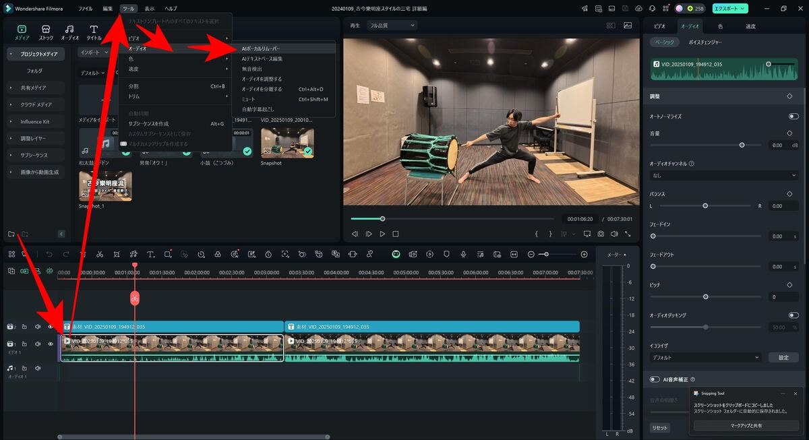This screenshot has width=809, height=440.
Task: Click the marker shield icon in timeline toolbar
Action: coord(446,254)
